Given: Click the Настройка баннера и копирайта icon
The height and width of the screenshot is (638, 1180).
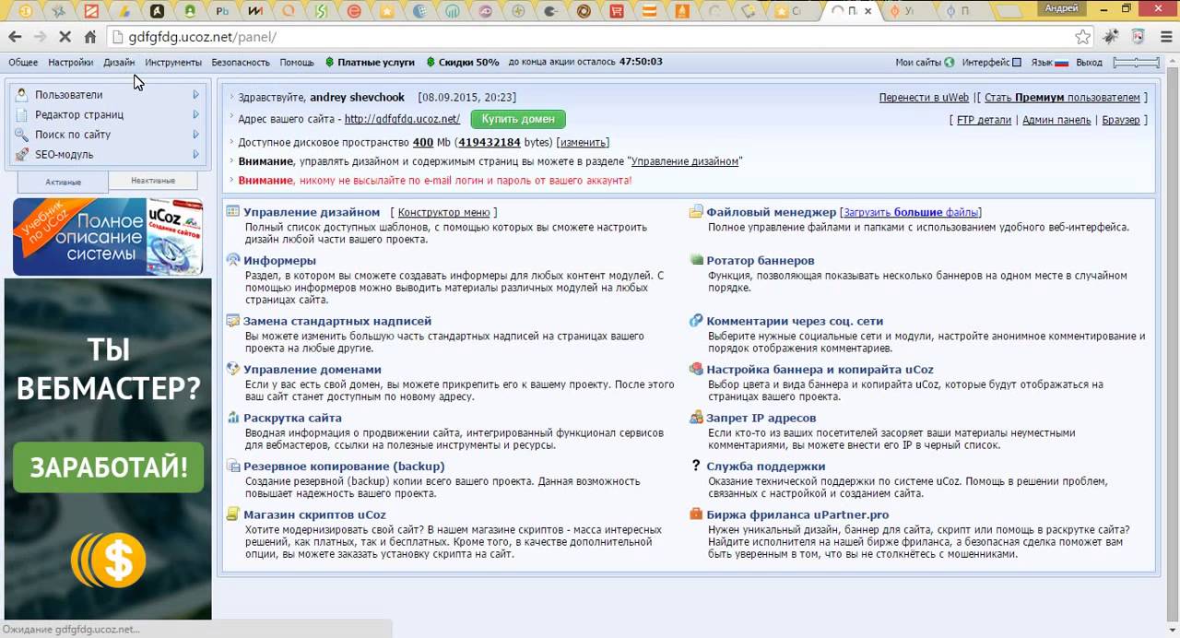Looking at the screenshot, I should tap(696, 369).
